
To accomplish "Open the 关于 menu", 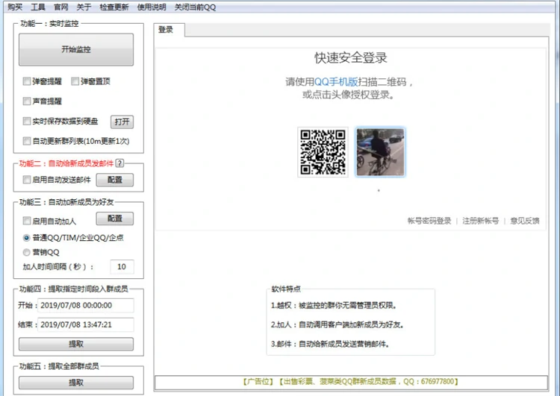I will pos(84,7).
